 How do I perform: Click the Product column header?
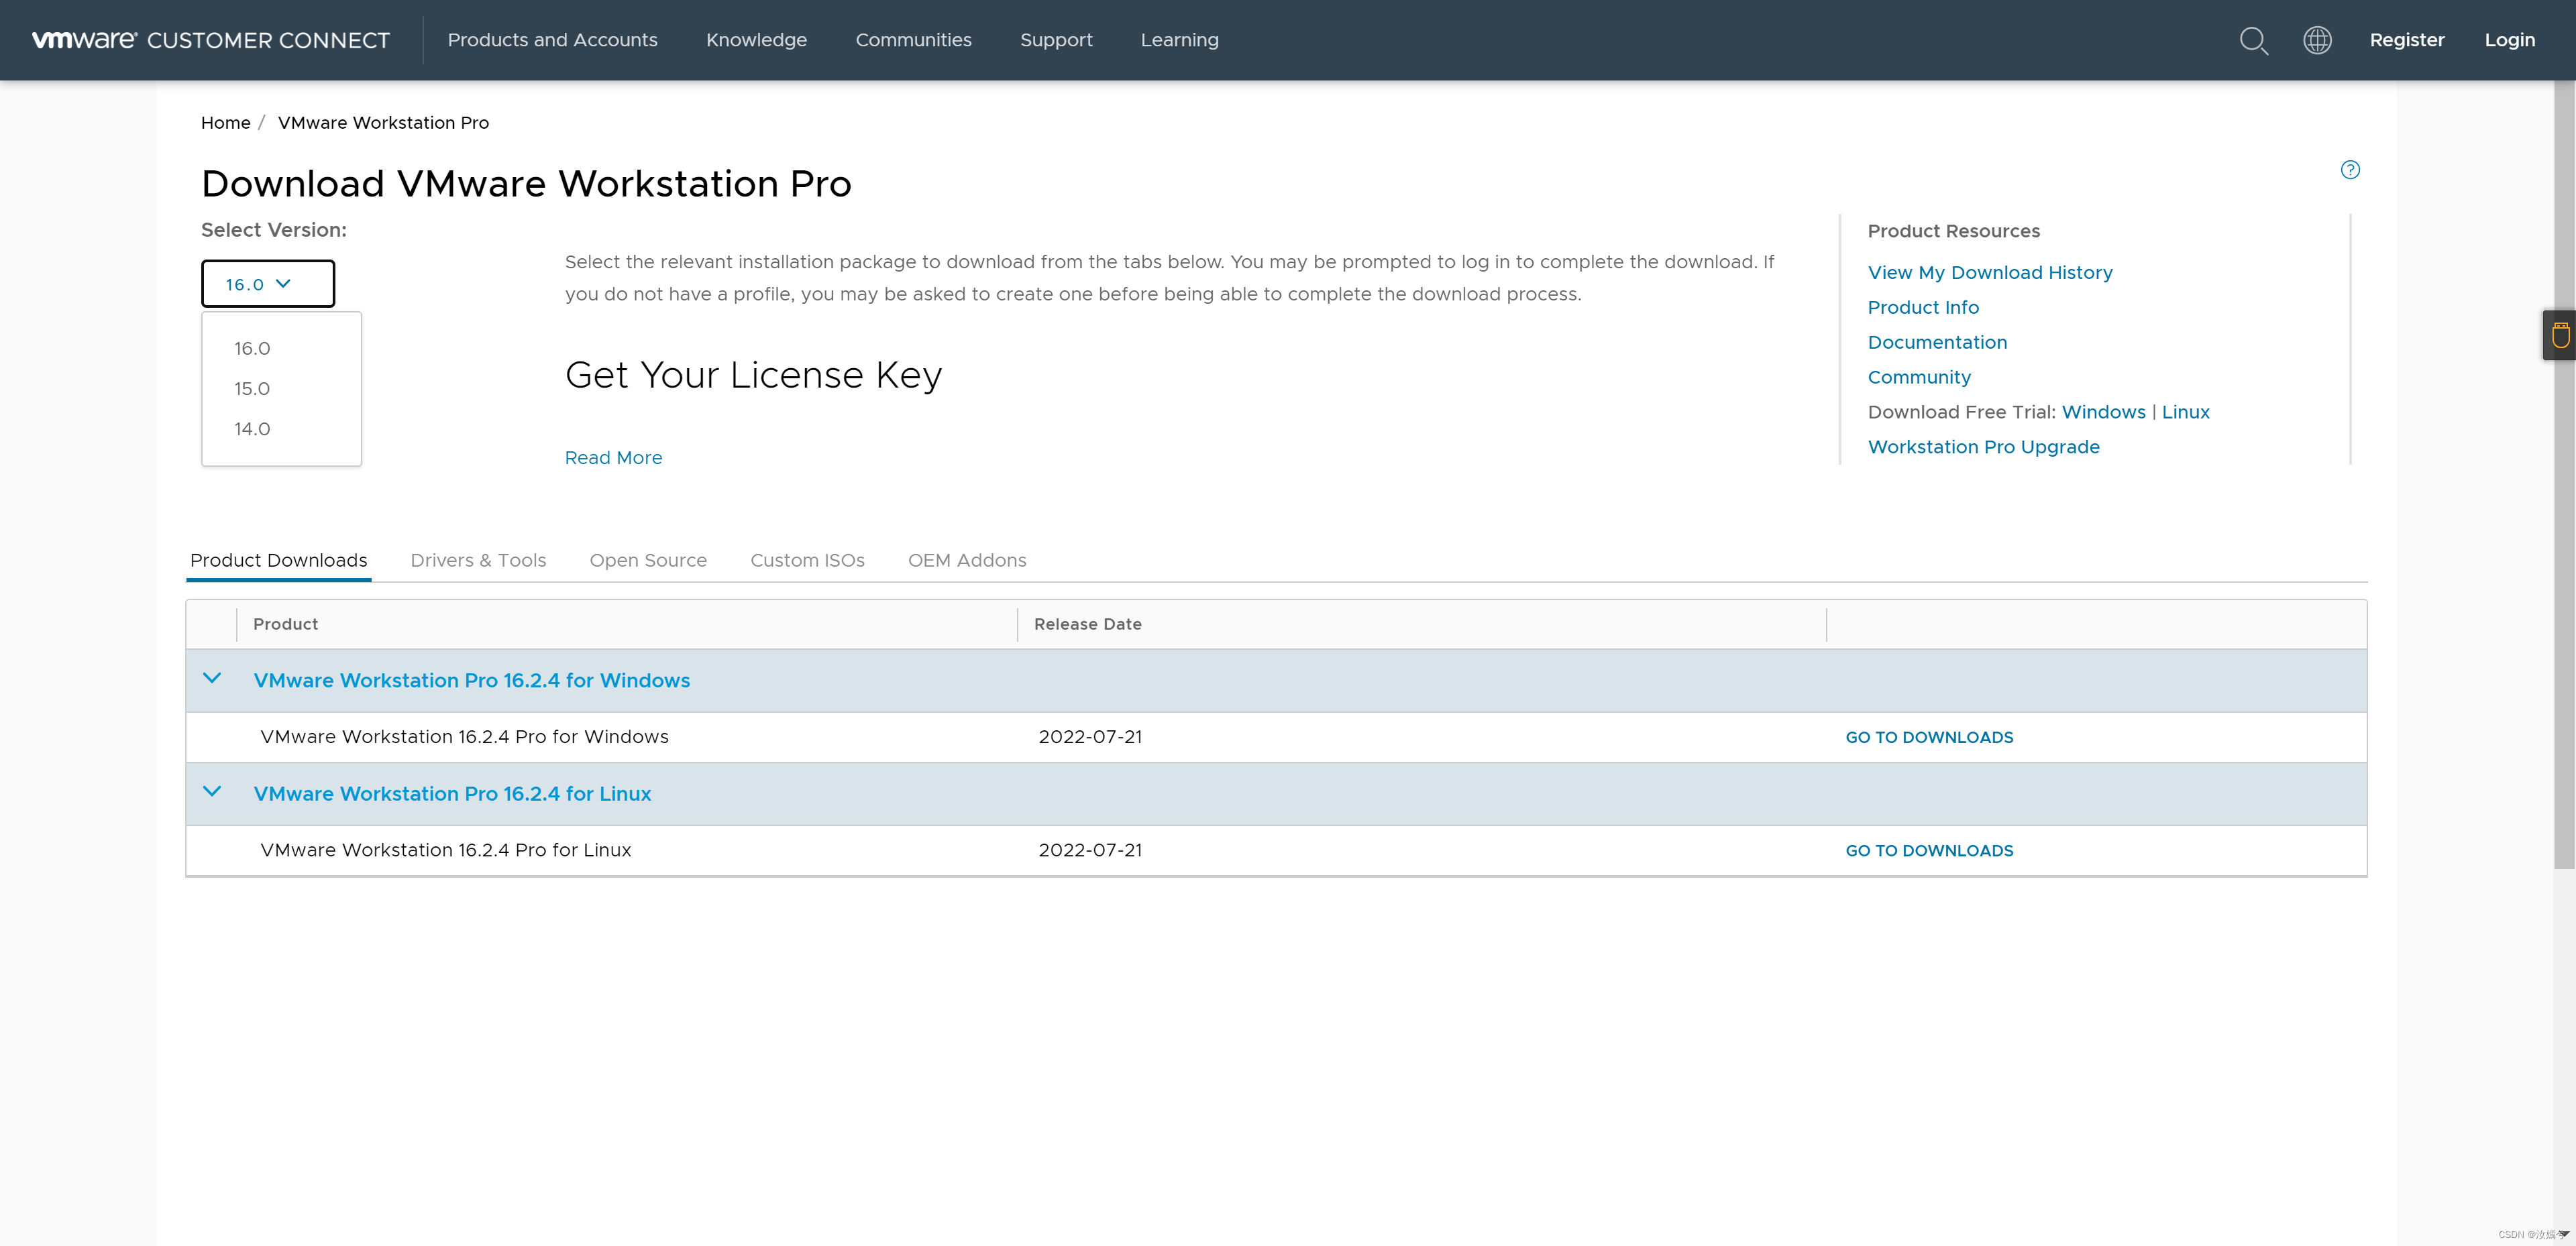click(x=285, y=624)
